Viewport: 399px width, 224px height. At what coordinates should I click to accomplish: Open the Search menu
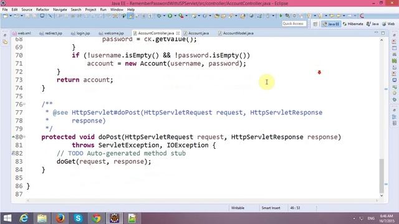76,9
